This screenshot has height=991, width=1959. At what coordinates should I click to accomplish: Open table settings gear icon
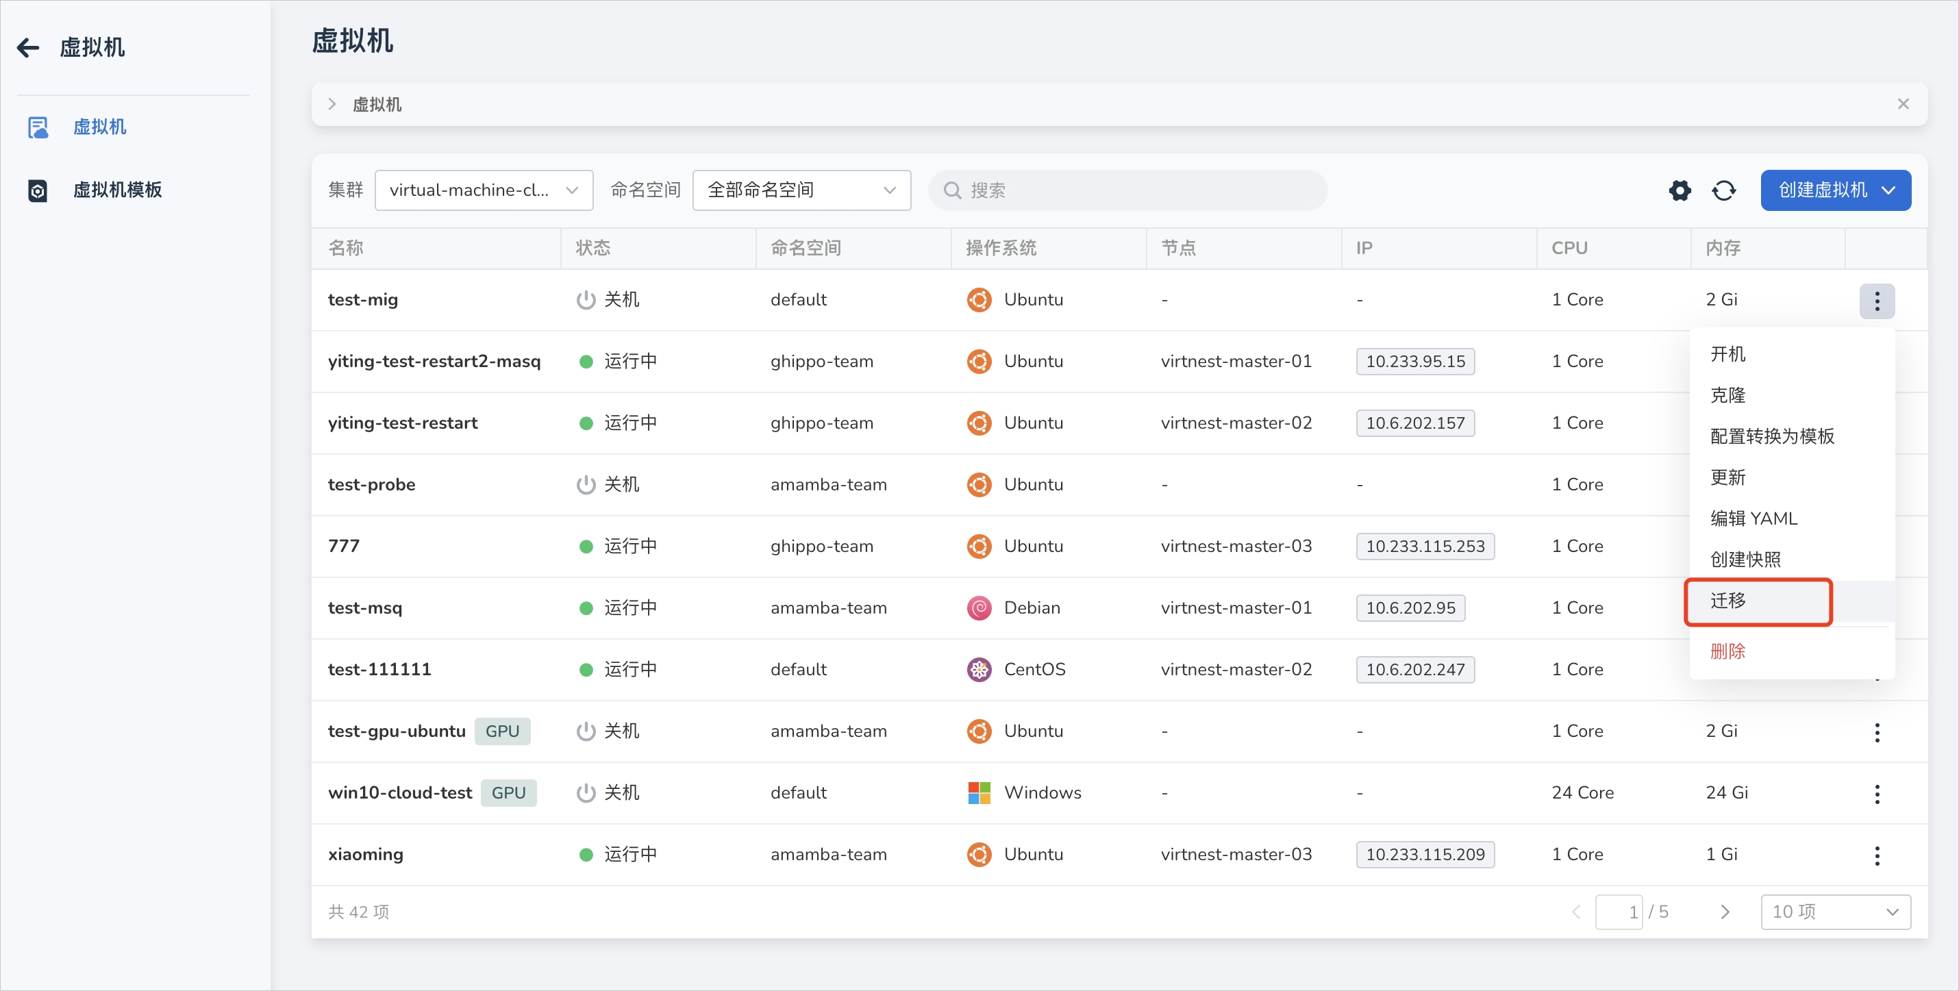coord(1680,190)
